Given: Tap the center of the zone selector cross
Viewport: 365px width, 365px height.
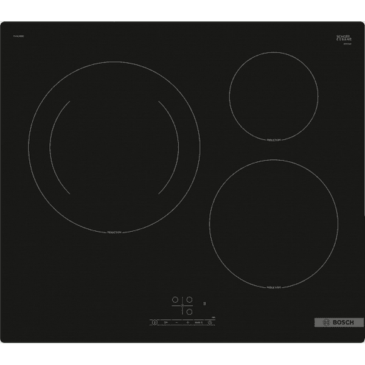Looking at the screenshot, I should (x=182, y=305).
